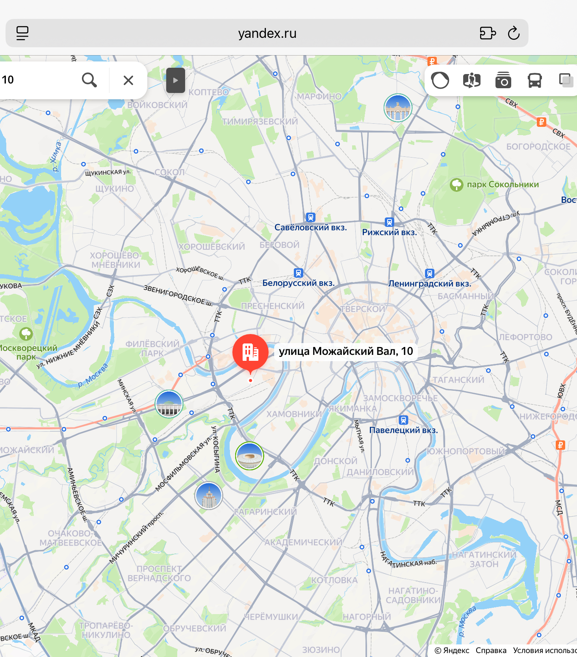Screen dimensions: 577x657
Task: Open the landmark photo near Марфино
Action: tap(398, 108)
